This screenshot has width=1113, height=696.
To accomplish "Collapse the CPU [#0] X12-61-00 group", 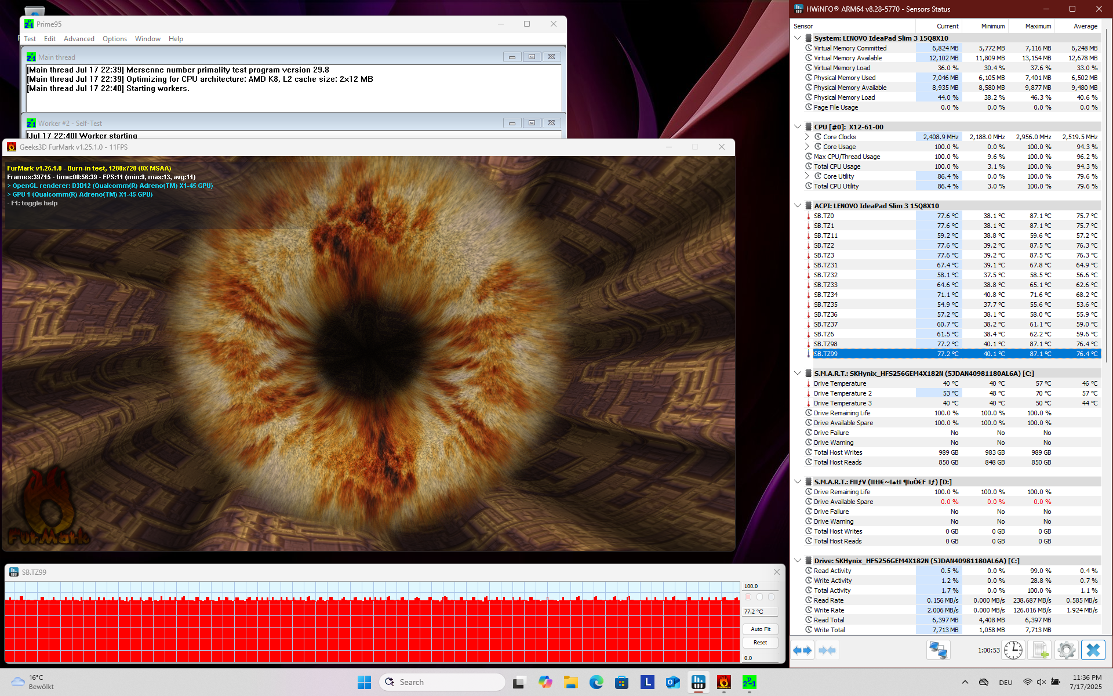I will click(798, 126).
